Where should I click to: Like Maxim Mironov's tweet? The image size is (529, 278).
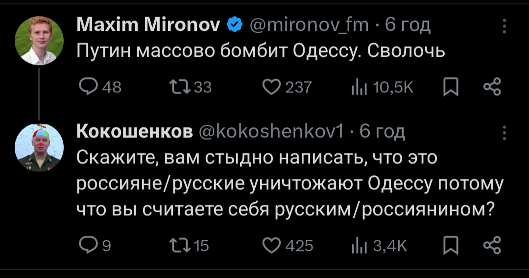[270, 87]
